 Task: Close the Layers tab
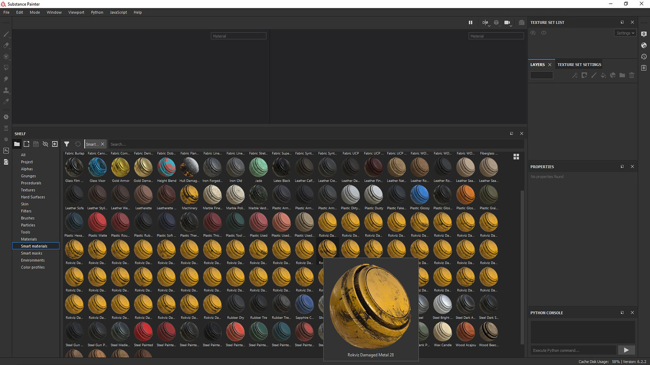[x=550, y=65]
